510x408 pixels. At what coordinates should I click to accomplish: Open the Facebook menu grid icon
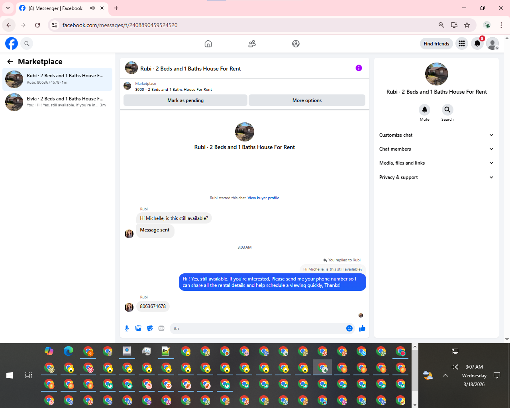coord(462,43)
